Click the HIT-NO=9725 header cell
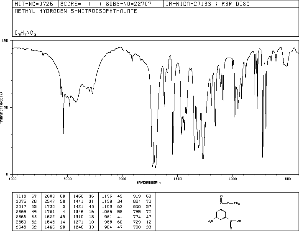The image size is (299, 231). coord(36,4)
